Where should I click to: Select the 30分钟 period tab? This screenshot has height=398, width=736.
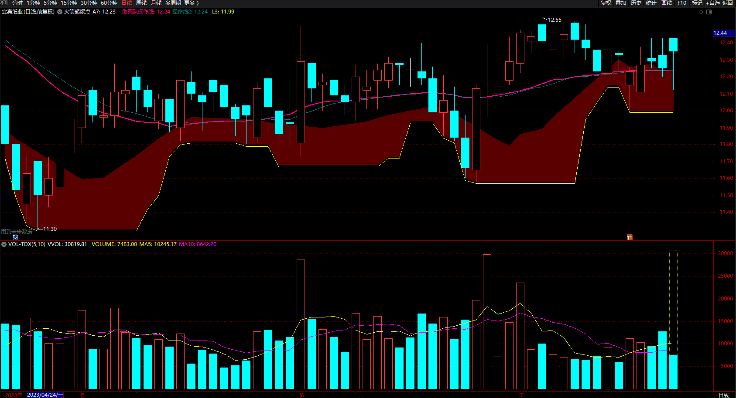point(89,3)
